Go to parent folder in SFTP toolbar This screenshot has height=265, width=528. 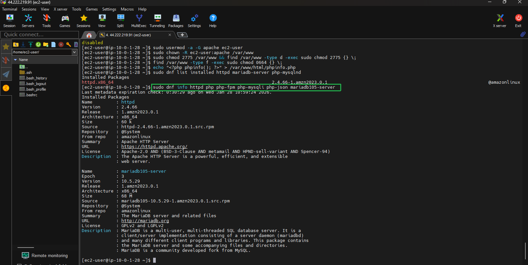point(16,44)
